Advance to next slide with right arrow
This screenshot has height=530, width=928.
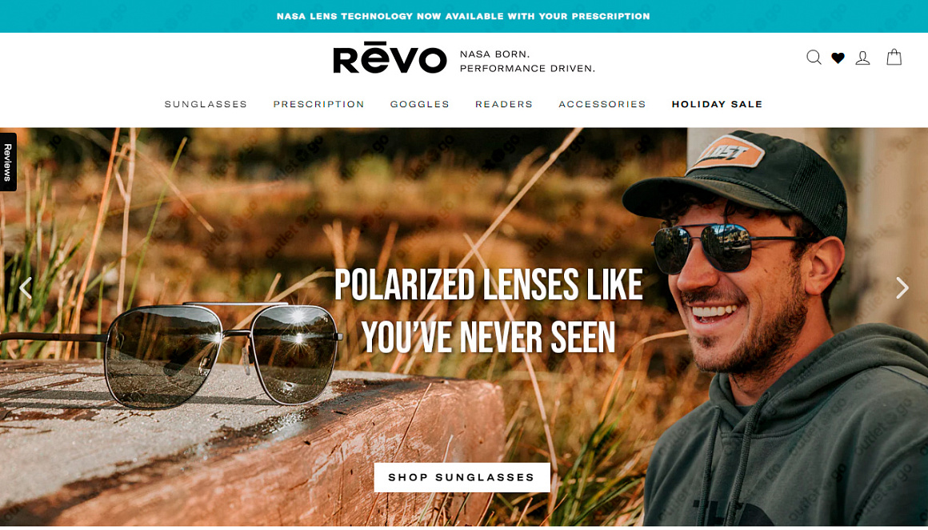point(902,287)
